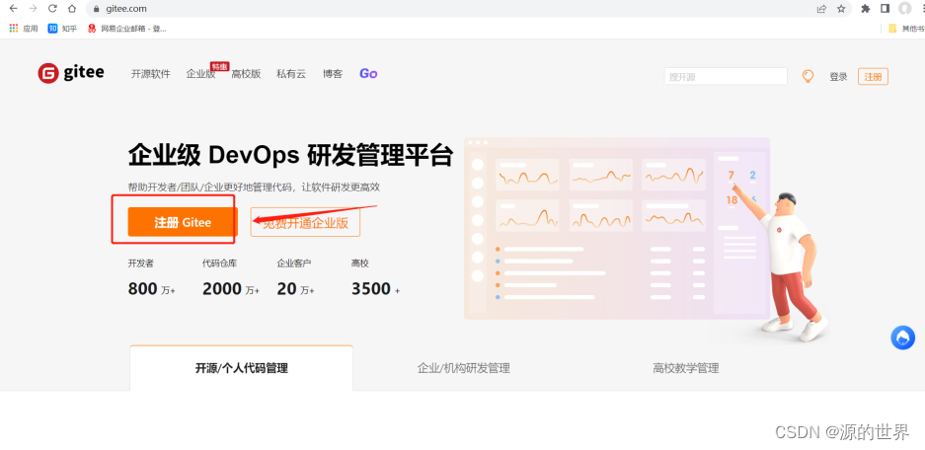Click the address bar lock icon
The height and width of the screenshot is (450, 925).
tap(97, 9)
